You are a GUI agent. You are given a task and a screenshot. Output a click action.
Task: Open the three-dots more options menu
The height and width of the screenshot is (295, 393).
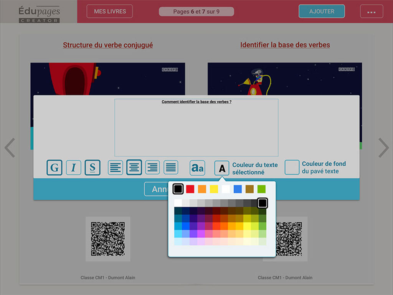point(371,12)
